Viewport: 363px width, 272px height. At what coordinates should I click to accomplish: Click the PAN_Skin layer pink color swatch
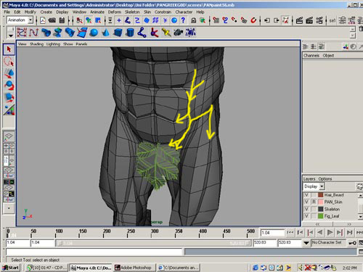point(321,202)
